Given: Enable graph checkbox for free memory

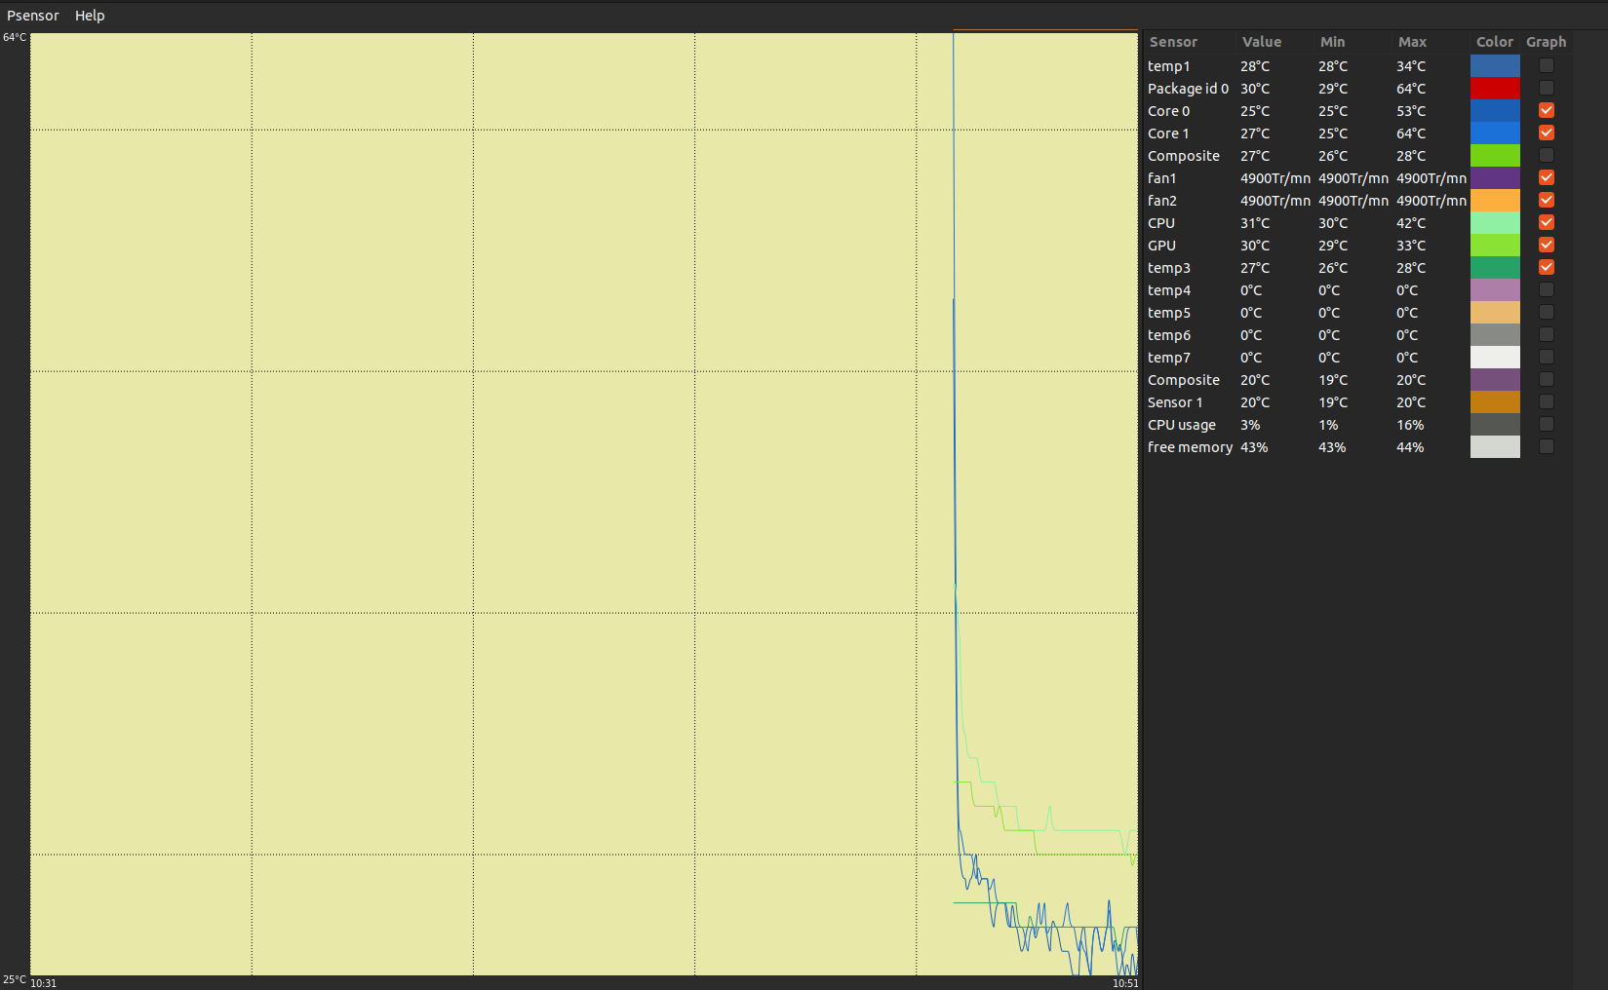Looking at the screenshot, I should click(x=1546, y=446).
